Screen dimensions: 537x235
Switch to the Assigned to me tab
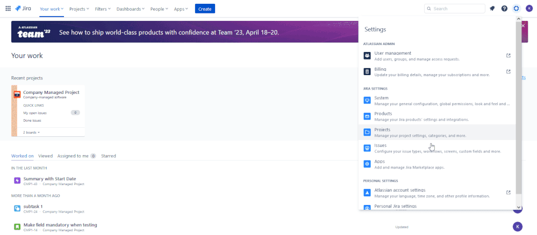pos(77,156)
